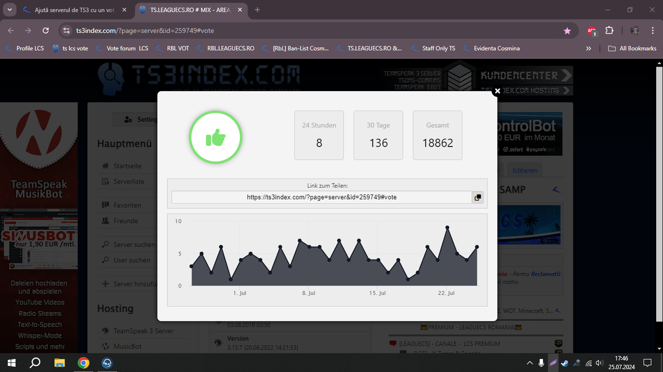Open the [RbL] Ban-List Cosm... bookmark
The height and width of the screenshot is (372, 663).
295,48
